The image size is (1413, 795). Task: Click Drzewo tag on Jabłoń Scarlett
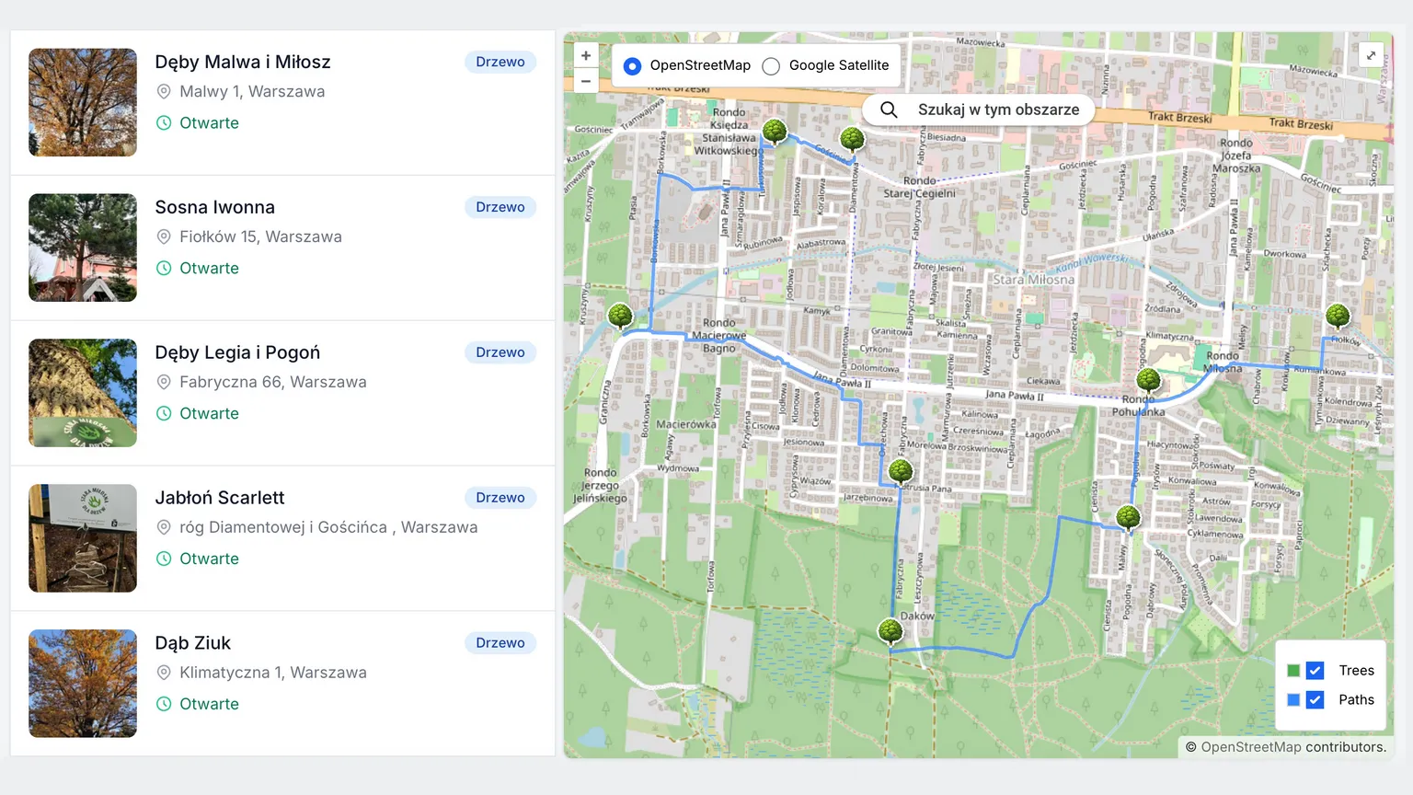point(500,498)
